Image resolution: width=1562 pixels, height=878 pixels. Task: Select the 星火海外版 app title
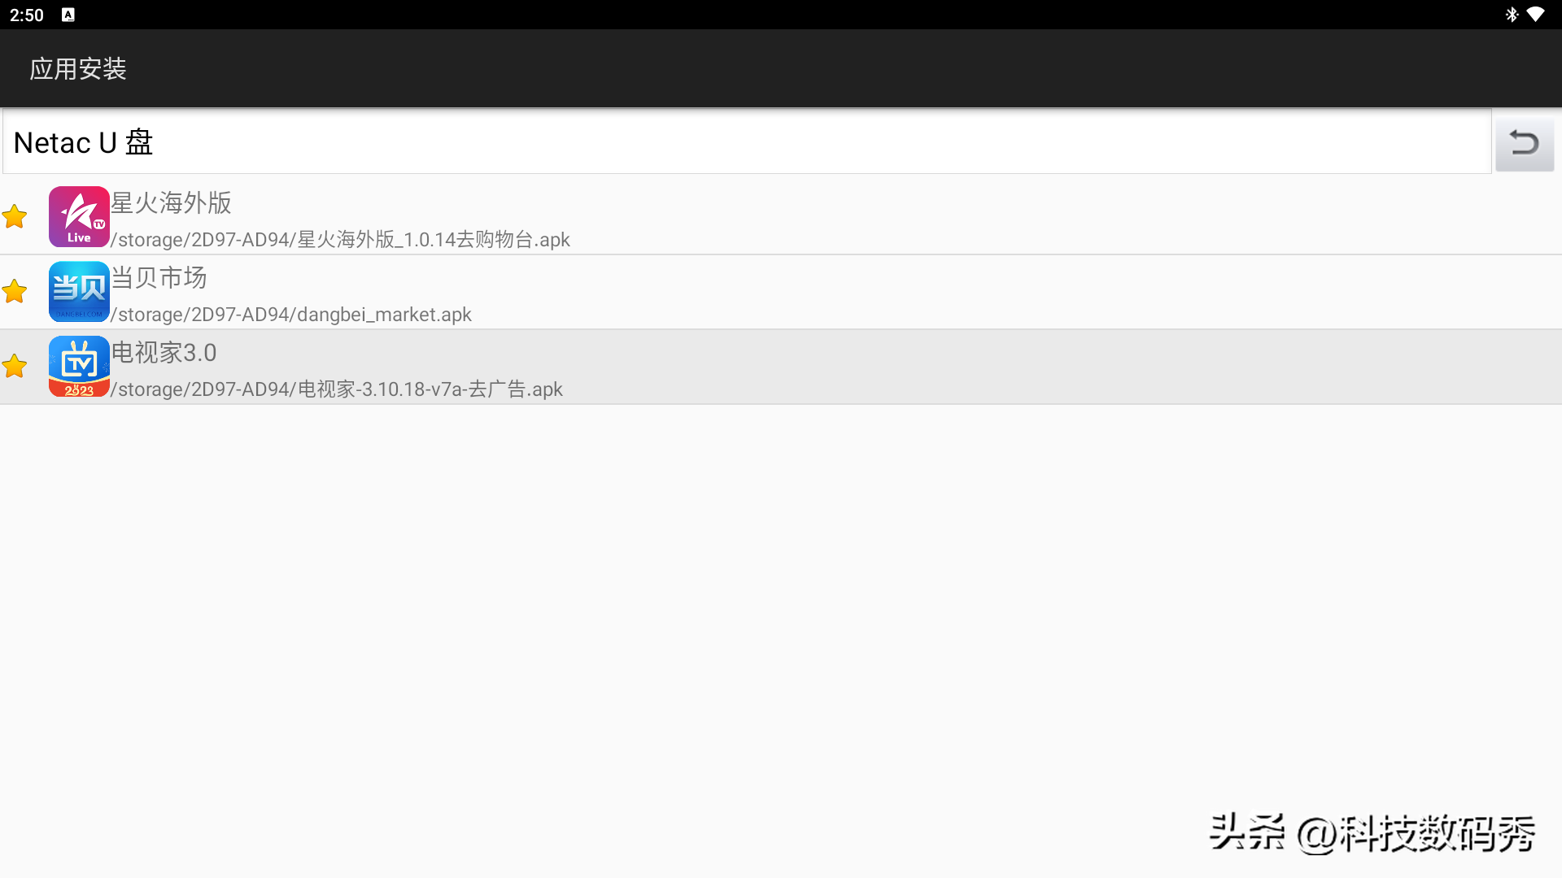(172, 202)
